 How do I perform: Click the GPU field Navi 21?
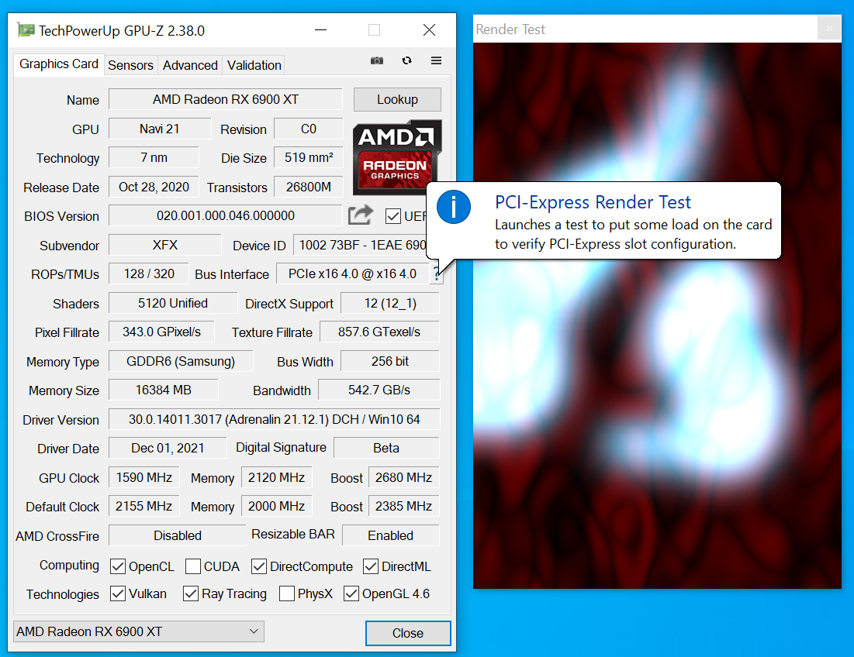click(x=160, y=129)
